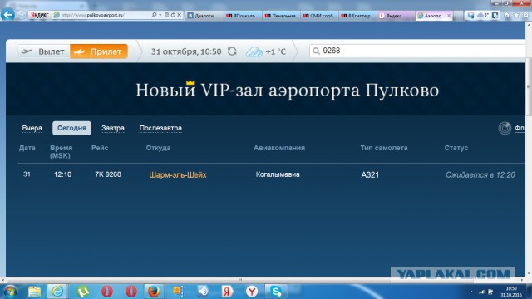The image size is (532, 299).
Task: Click the Internet Explorer taskbar icon
Action: (x=57, y=292)
